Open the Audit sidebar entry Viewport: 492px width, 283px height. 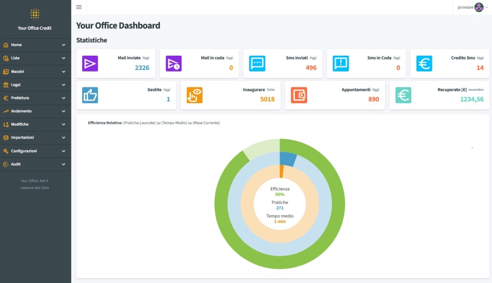[x=35, y=164]
